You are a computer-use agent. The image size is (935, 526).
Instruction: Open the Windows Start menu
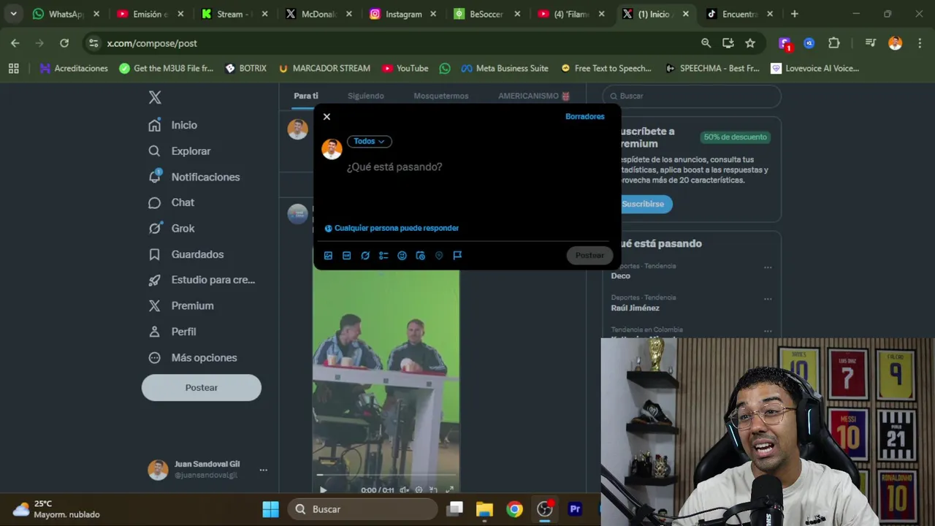(x=271, y=509)
